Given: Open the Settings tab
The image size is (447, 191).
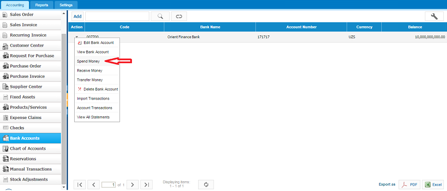Looking at the screenshot, I should [x=66, y=5].
